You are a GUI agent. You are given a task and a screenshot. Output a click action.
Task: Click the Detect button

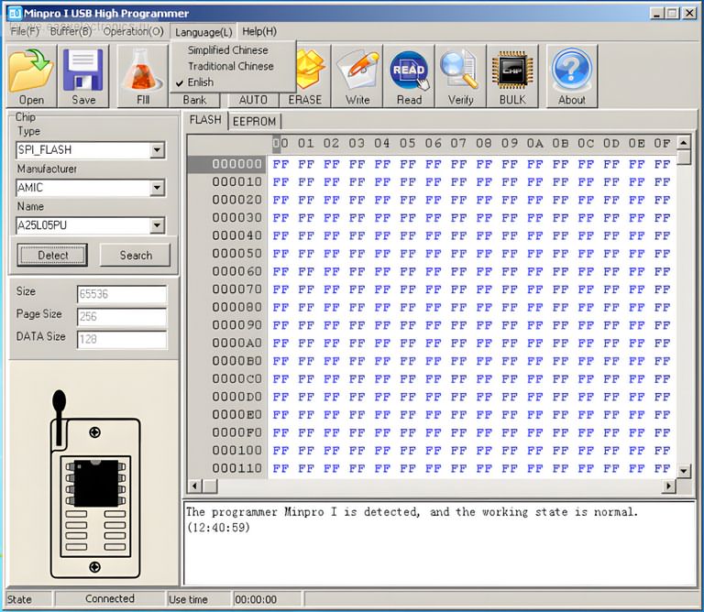tap(52, 255)
